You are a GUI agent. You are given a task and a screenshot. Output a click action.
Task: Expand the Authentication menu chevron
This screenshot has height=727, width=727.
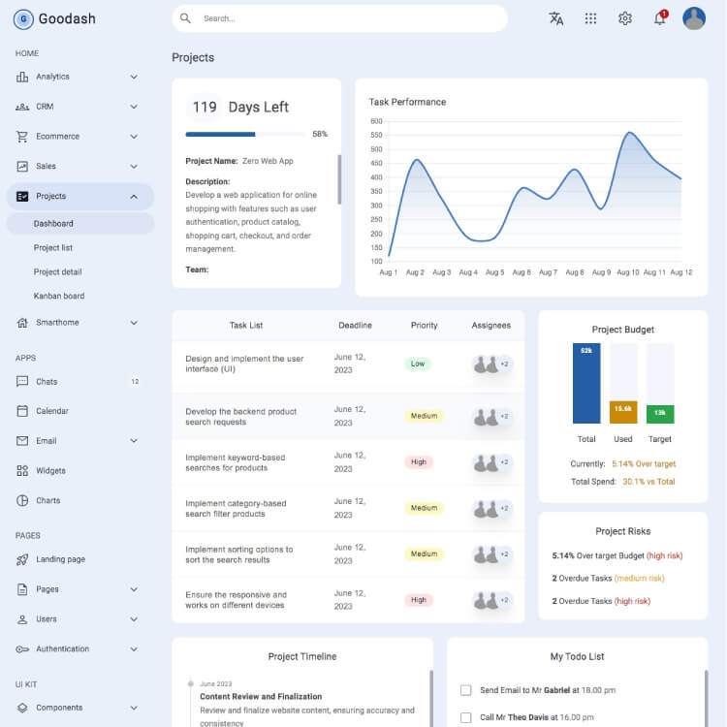tap(134, 649)
